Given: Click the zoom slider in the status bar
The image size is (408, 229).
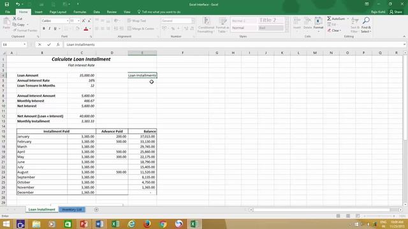Looking at the screenshot, I should tap(379, 216).
